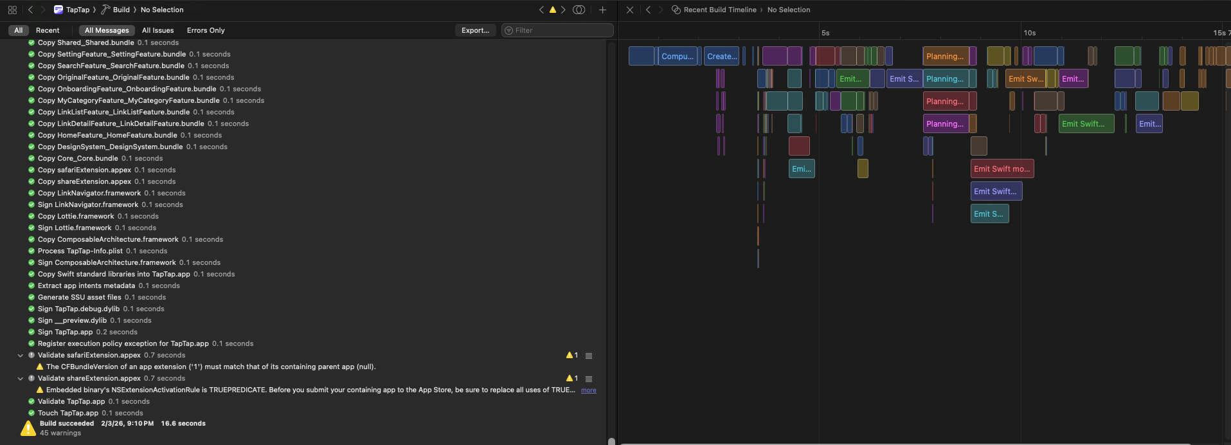Click warning icon beside NSExtensionActivationRule message
The height and width of the screenshot is (445, 1231).
[x=40, y=390]
